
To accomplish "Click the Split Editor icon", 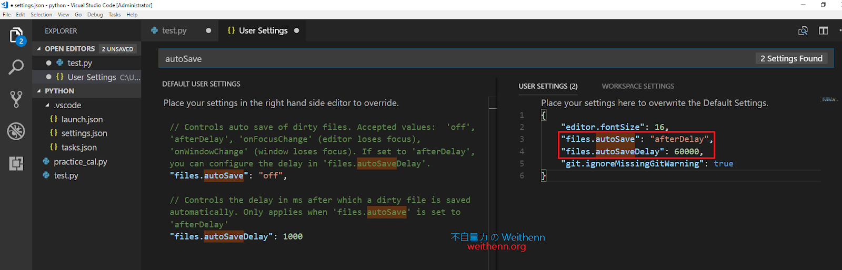I will 824,31.
